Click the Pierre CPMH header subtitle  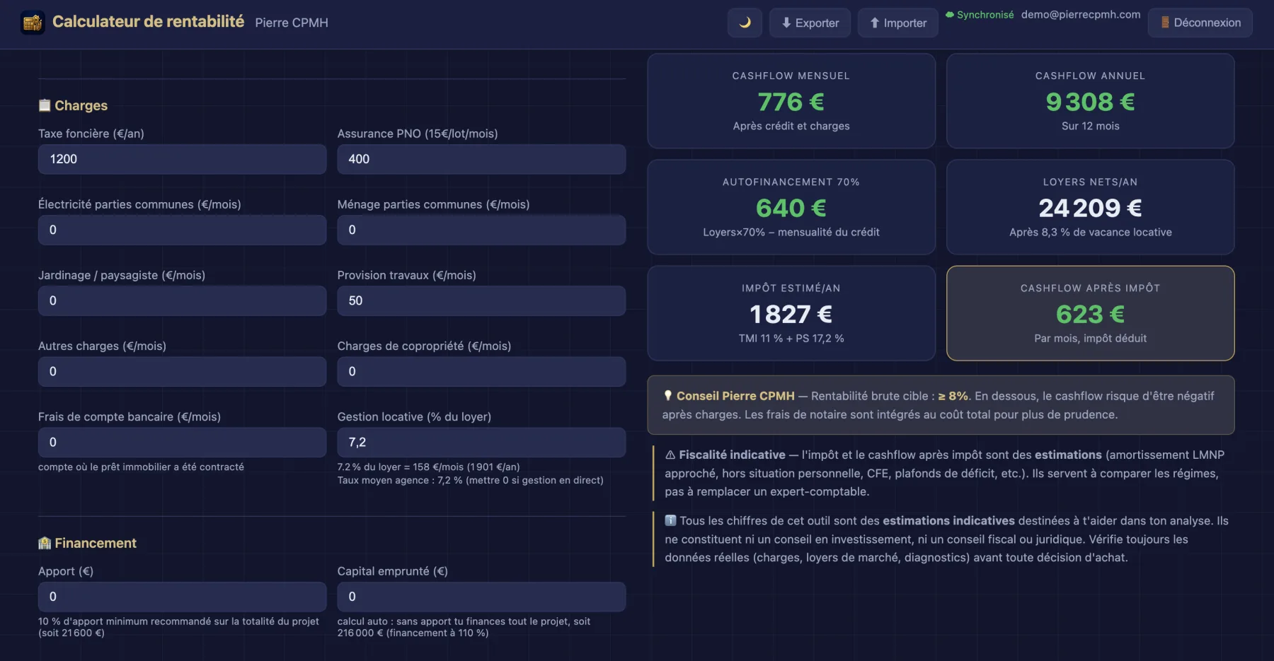point(292,23)
